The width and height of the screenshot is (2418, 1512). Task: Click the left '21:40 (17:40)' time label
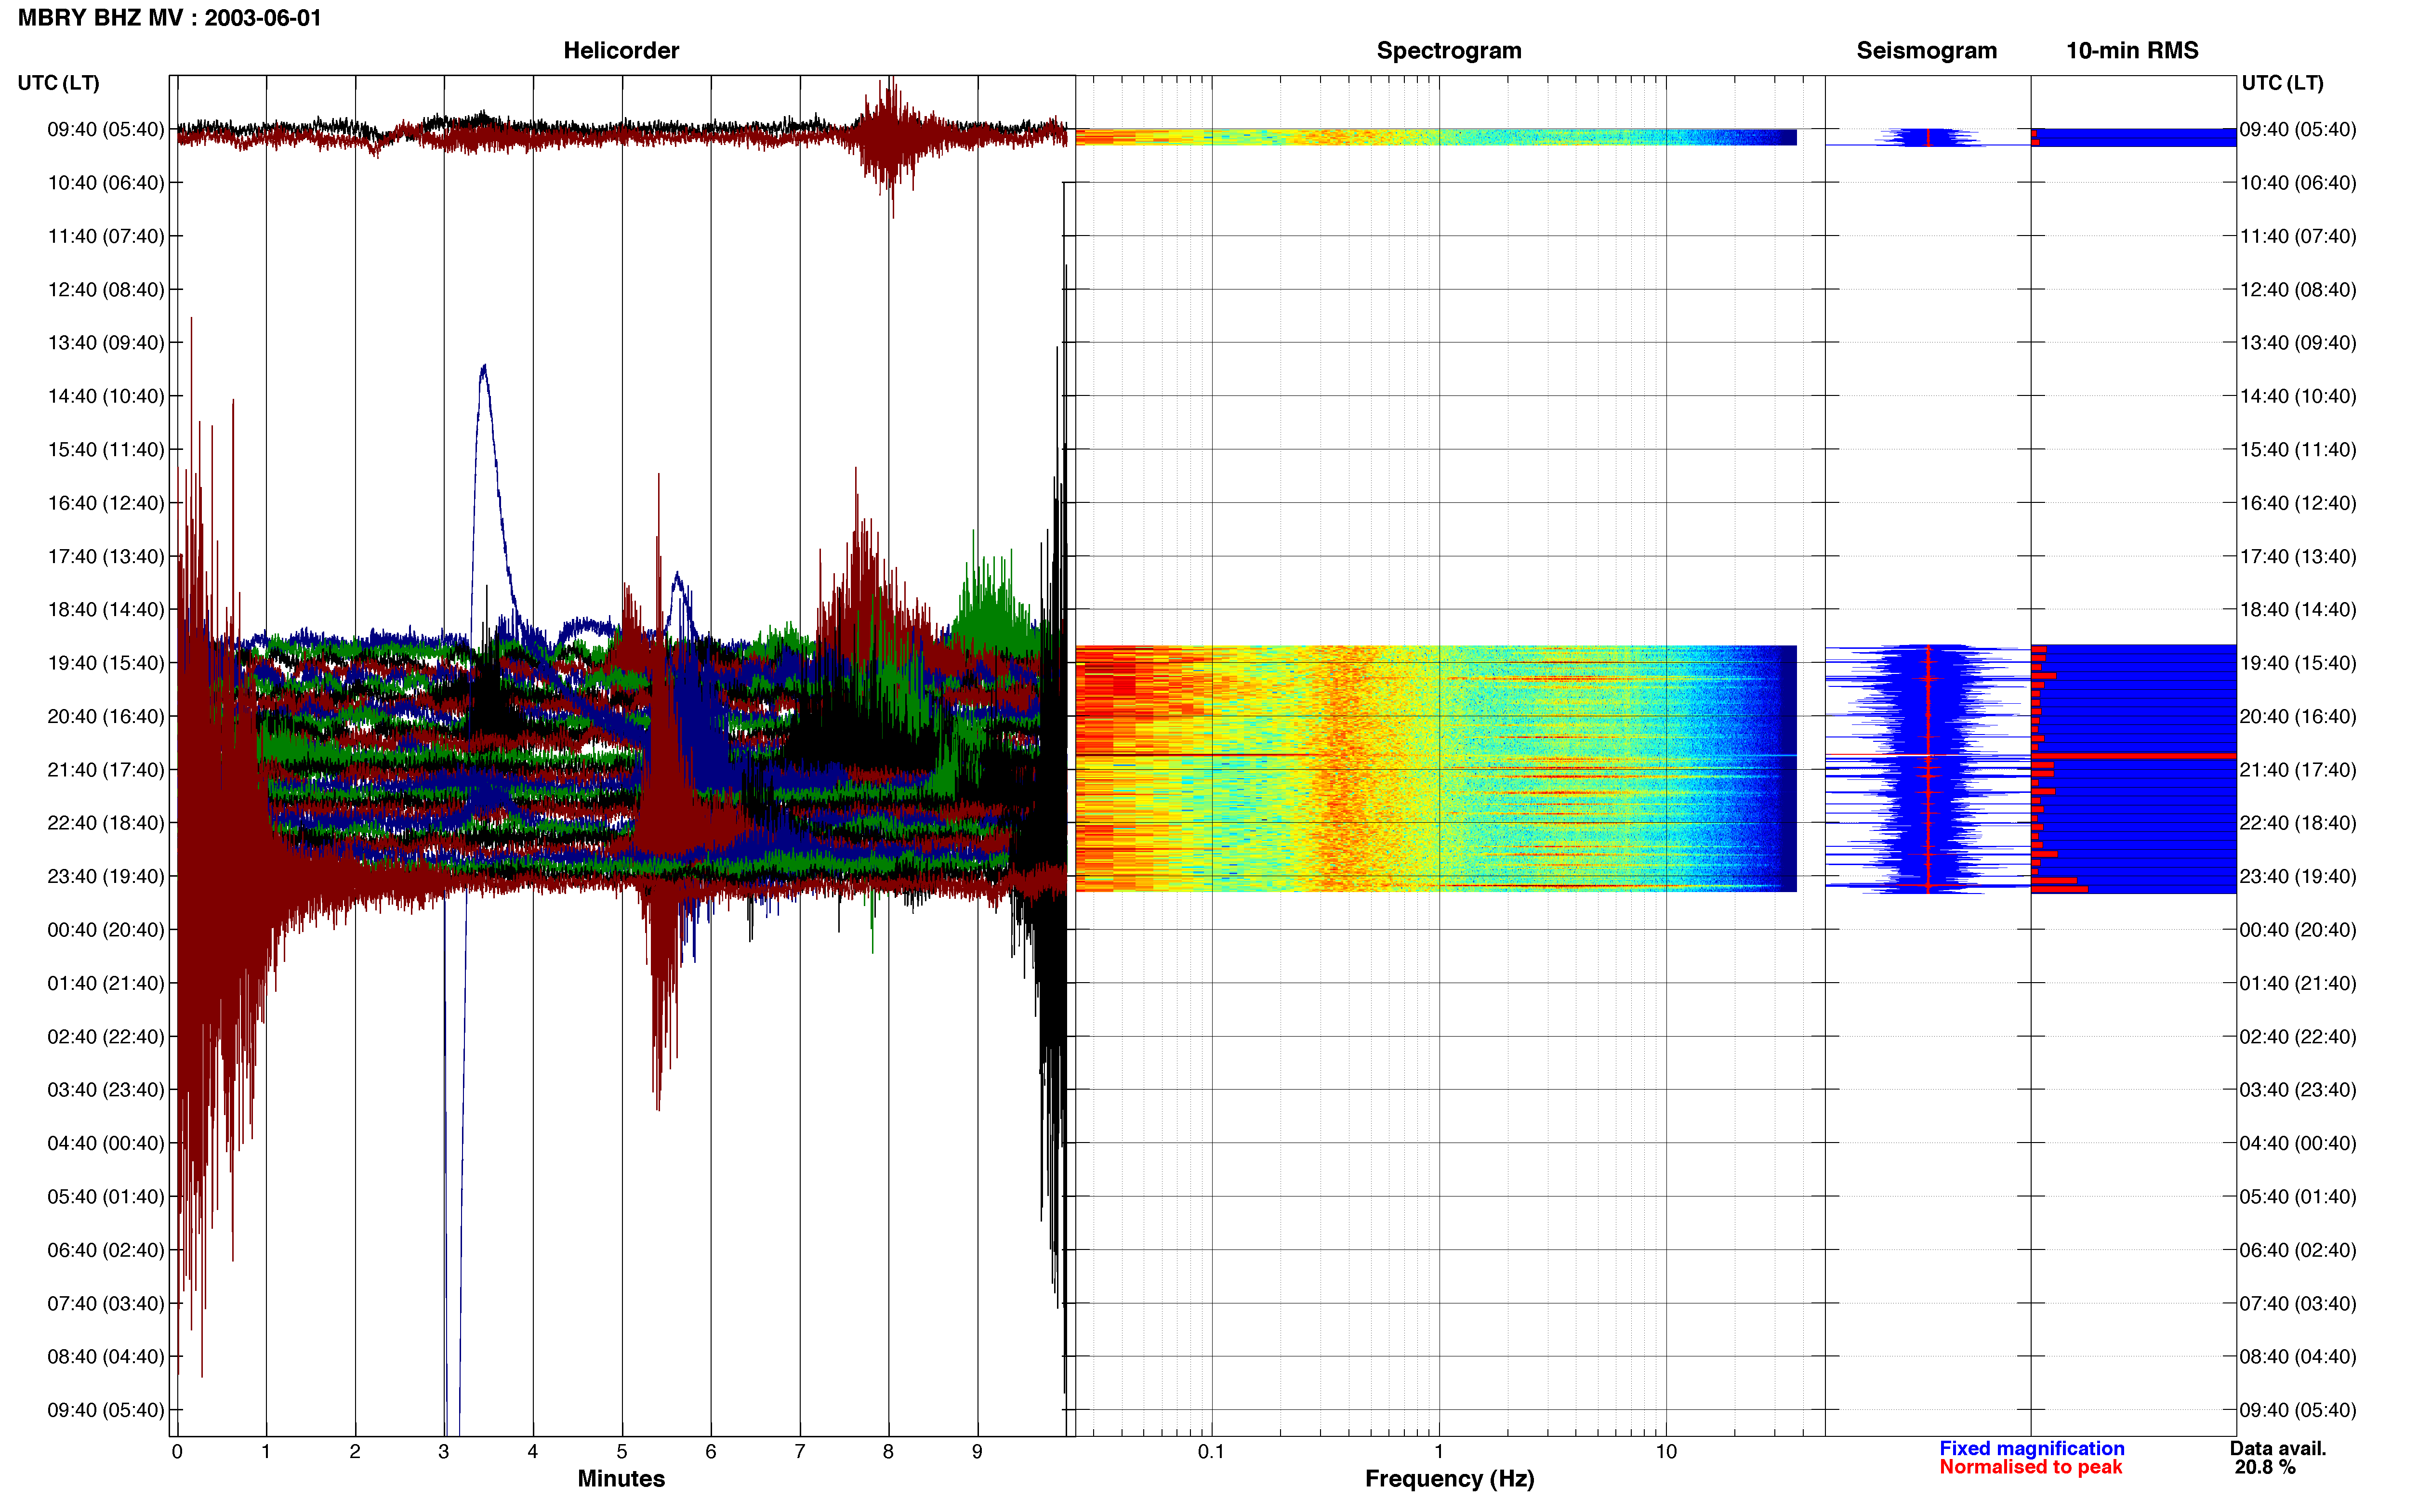click(106, 770)
